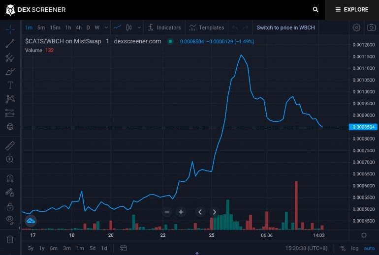Click the trash remove drawings icon

point(10,239)
